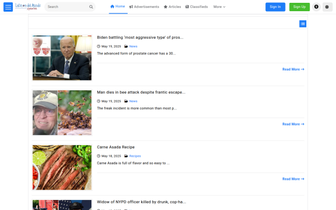Open the bee attack article thumbnail

[62, 113]
